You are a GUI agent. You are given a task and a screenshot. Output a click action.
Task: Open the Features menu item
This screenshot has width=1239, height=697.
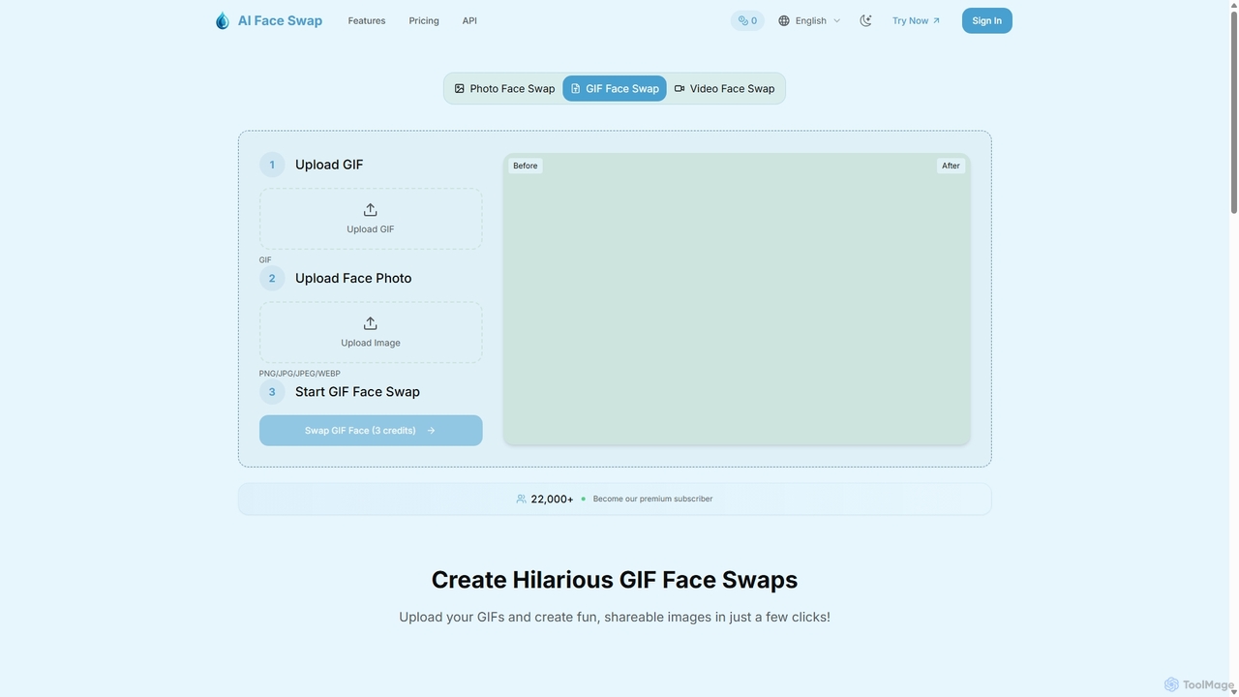(x=367, y=20)
